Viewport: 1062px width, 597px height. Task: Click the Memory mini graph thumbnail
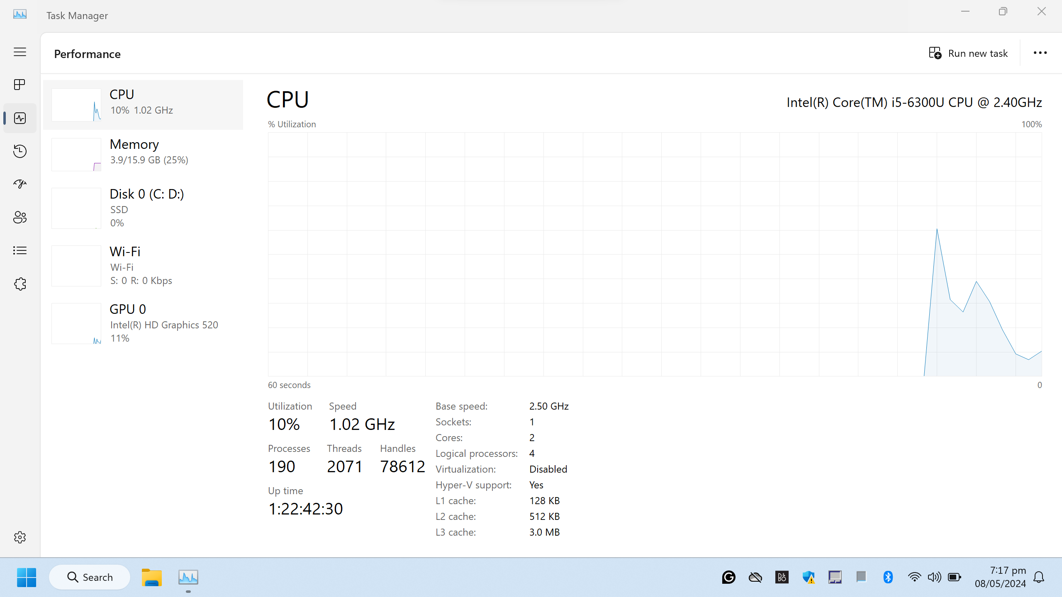click(x=76, y=155)
